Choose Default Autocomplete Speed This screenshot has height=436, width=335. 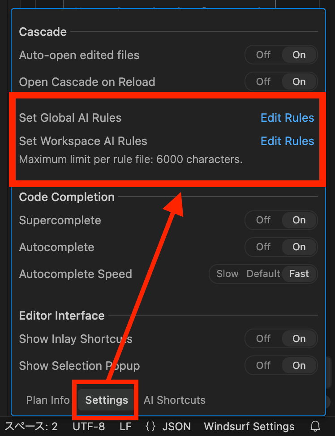263,274
